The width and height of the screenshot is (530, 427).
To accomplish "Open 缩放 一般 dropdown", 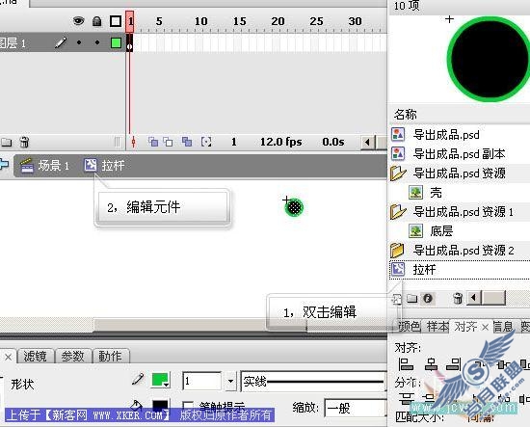I will coord(356,409).
